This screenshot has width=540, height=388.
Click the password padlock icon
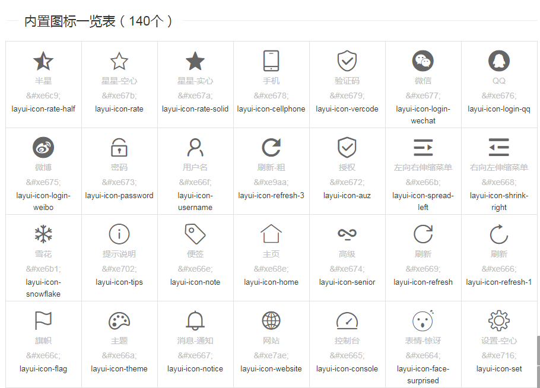tap(119, 147)
